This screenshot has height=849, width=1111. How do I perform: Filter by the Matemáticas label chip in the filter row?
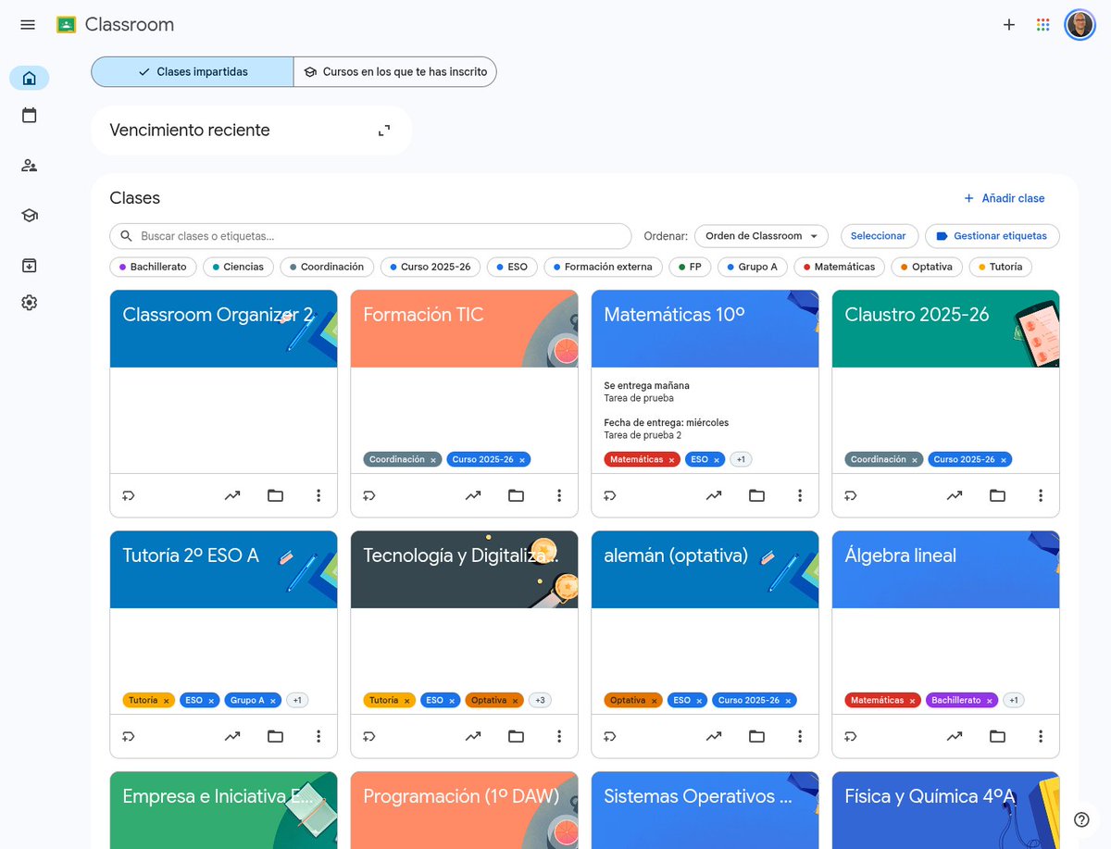click(x=839, y=267)
